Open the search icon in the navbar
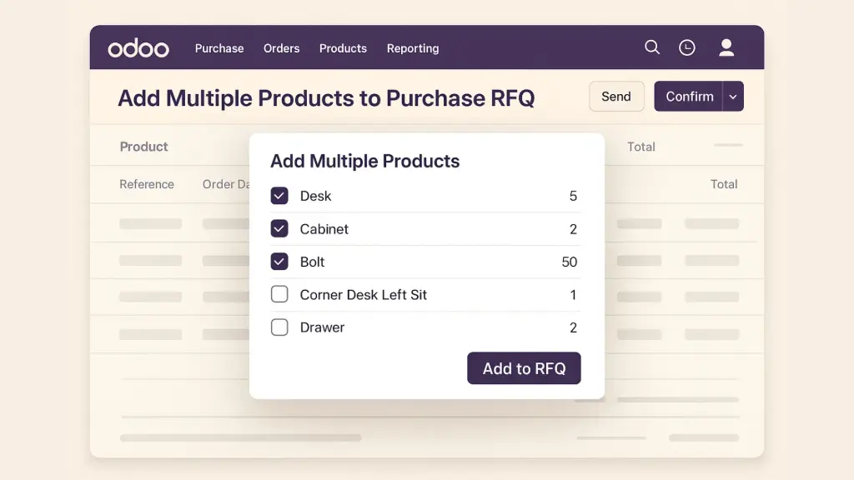854x480 pixels. coord(652,47)
